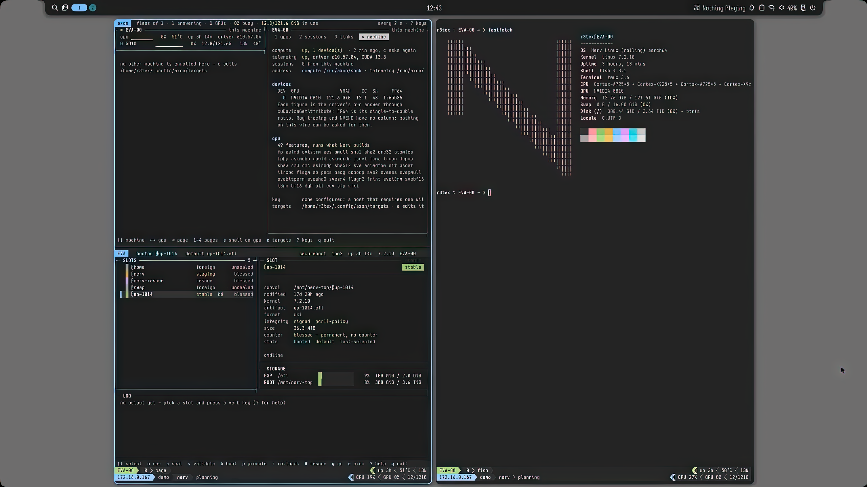Screen dimensions: 867x487
Task: Click 172.16.0.167 in left tmux status bar
Action: (x=134, y=477)
